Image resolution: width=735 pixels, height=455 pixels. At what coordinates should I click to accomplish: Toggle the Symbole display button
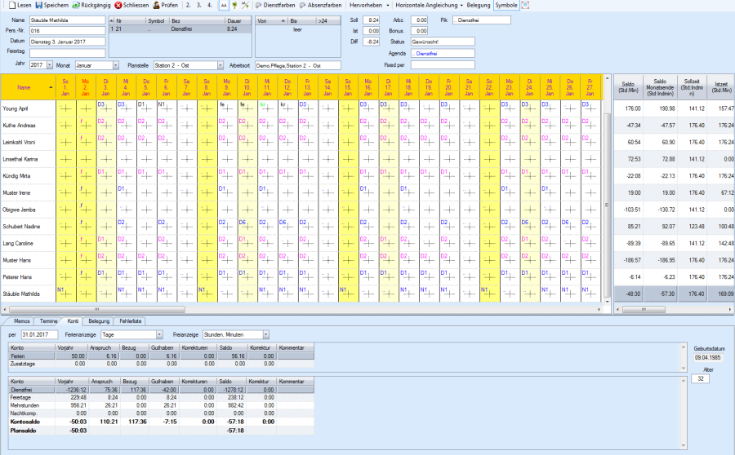pyautogui.click(x=506, y=5)
